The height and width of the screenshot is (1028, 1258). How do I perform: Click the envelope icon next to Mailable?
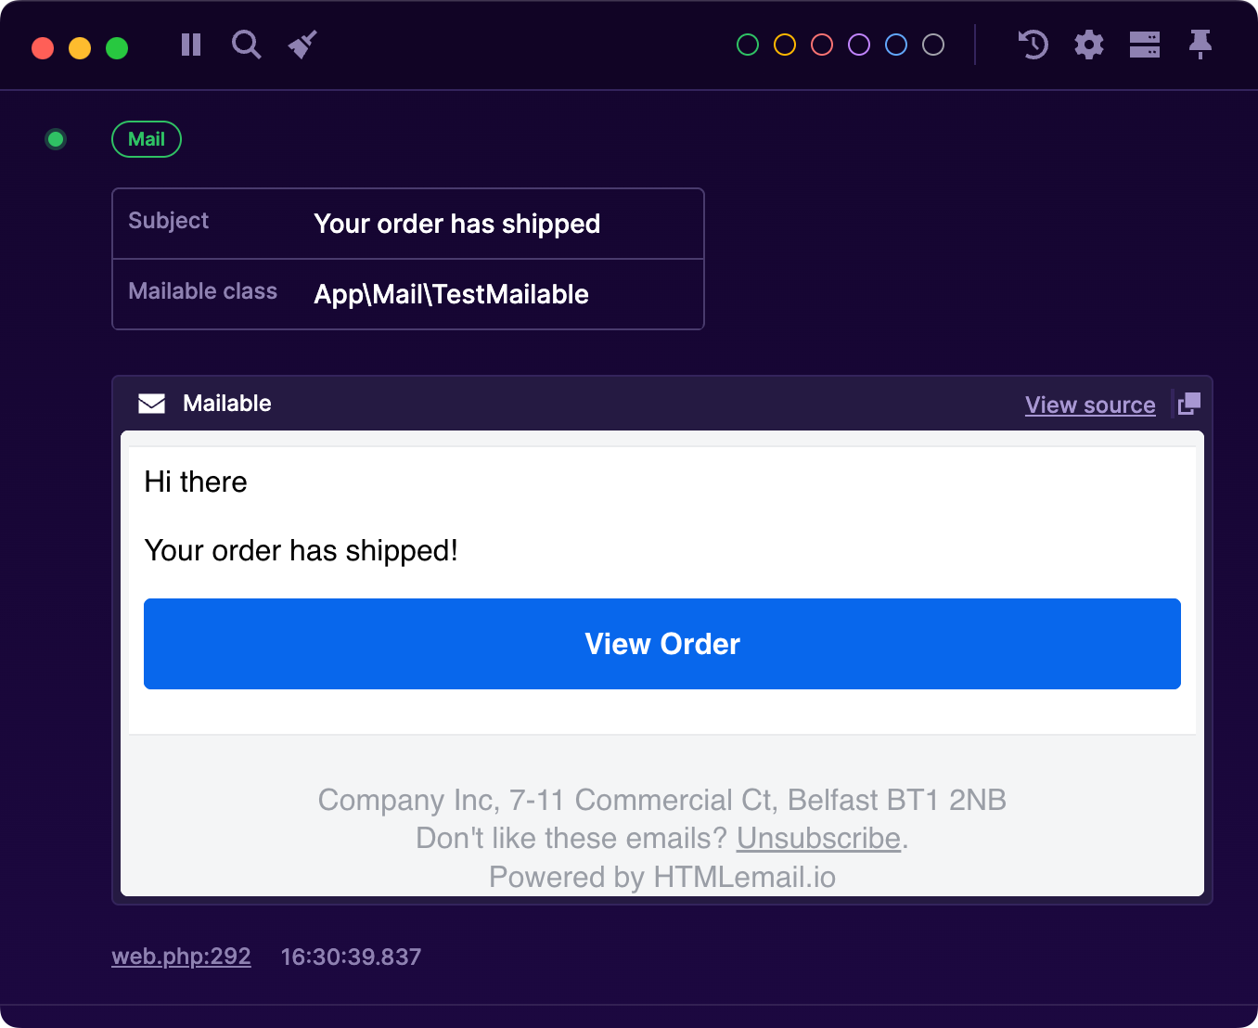[151, 403]
